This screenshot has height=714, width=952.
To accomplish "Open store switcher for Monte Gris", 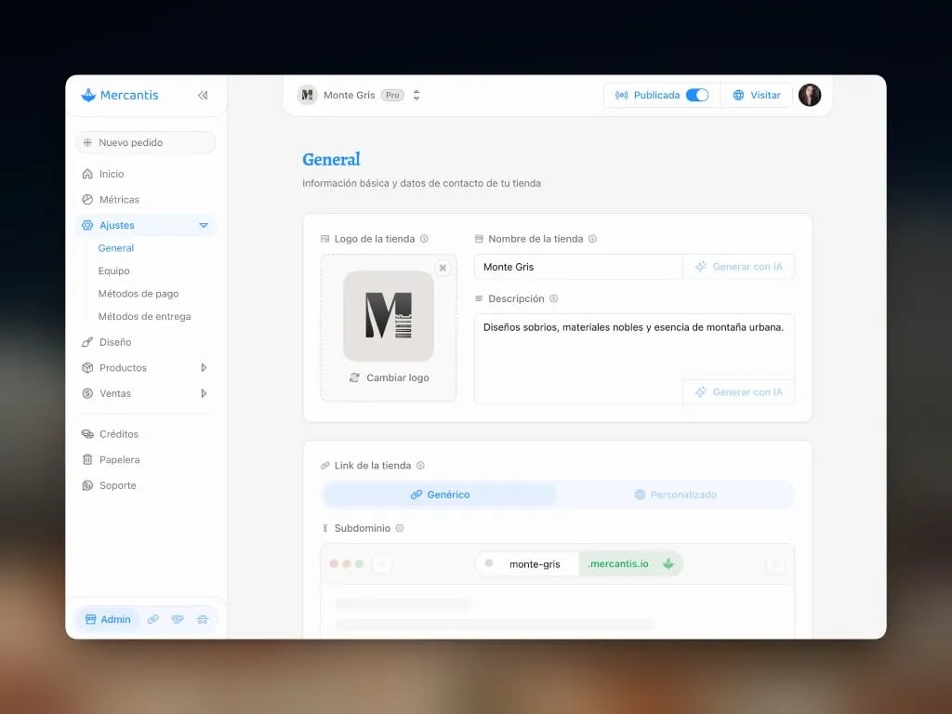I will 416,96.
